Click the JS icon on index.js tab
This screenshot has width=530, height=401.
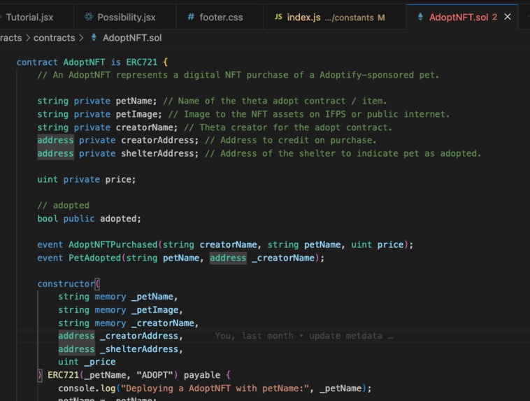coord(278,17)
